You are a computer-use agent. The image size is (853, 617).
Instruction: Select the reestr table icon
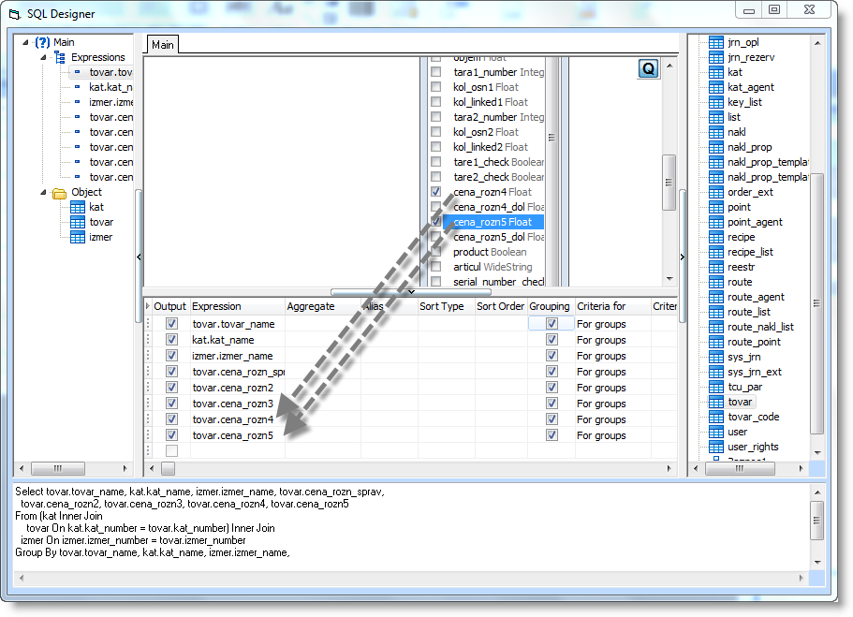716,267
